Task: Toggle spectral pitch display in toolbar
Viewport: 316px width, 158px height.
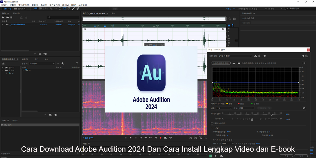Action: tap(40, 9)
